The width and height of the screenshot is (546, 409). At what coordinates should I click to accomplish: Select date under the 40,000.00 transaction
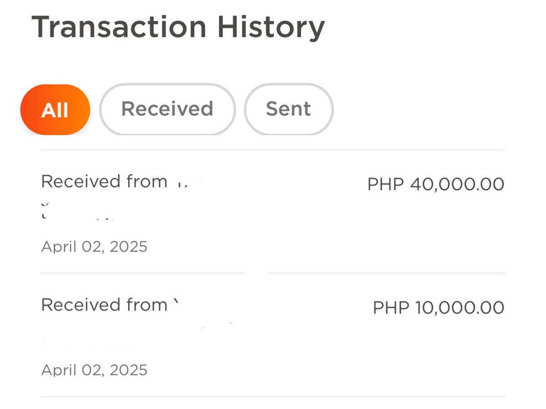click(x=94, y=247)
